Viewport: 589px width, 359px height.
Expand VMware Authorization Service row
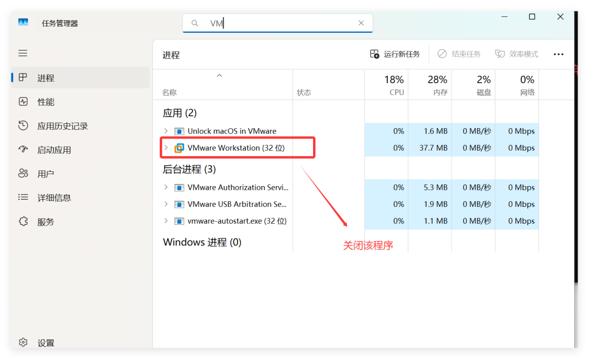[166, 187]
